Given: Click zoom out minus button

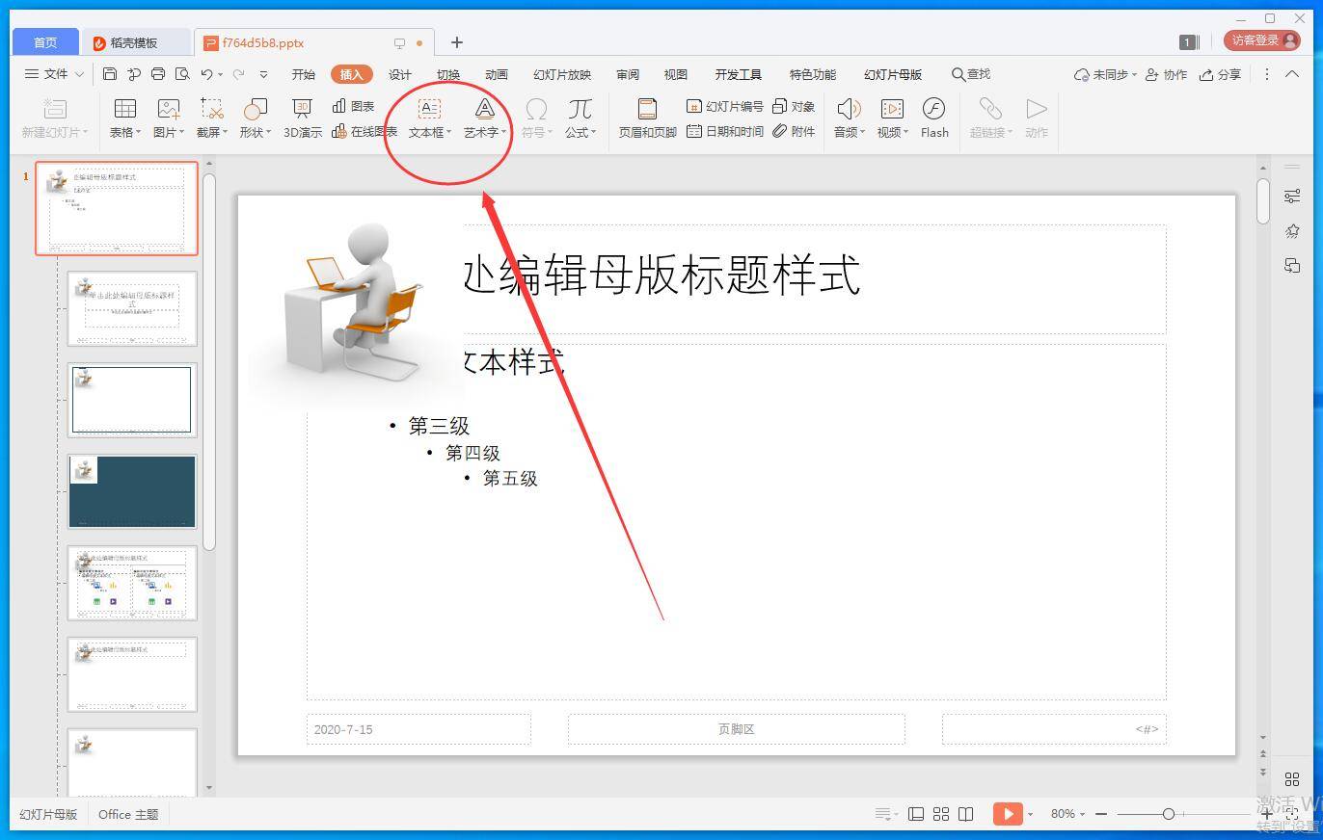Looking at the screenshot, I should click(1101, 814).
